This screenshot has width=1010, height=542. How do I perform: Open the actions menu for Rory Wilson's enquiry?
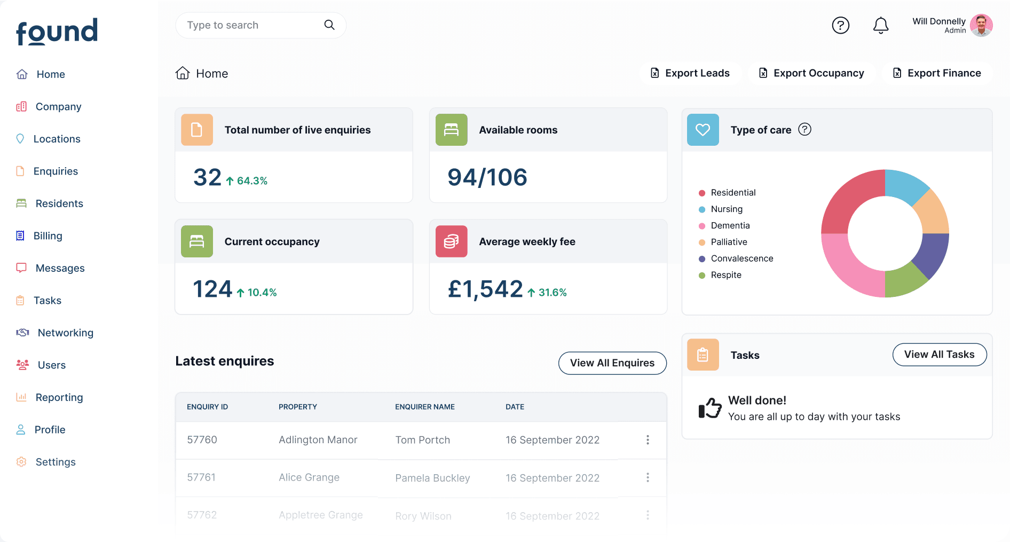(x=648, y=515)
